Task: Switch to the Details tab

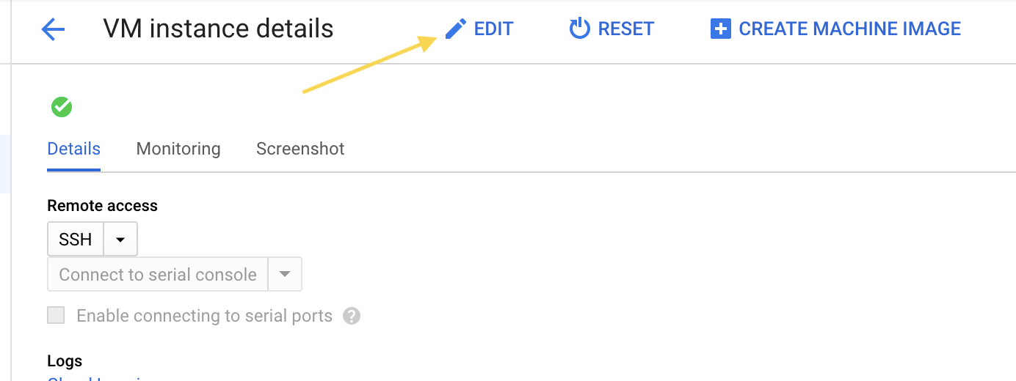Action: (73, 149)
